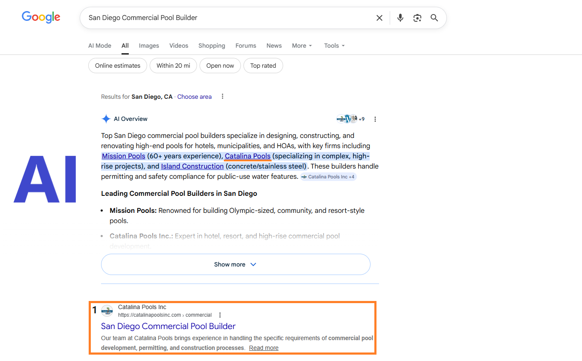
Task: Click Read more in result snippet
Action: 264,348
